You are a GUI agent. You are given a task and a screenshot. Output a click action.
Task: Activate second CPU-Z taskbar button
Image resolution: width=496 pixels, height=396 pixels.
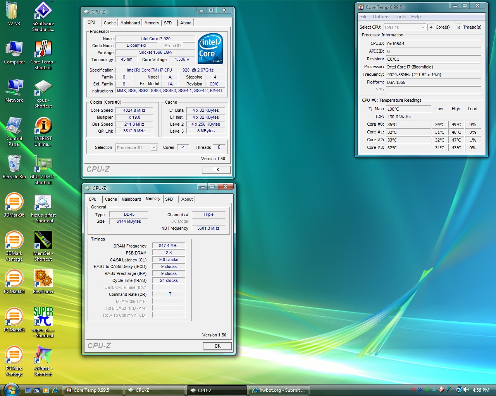point(217,390)
